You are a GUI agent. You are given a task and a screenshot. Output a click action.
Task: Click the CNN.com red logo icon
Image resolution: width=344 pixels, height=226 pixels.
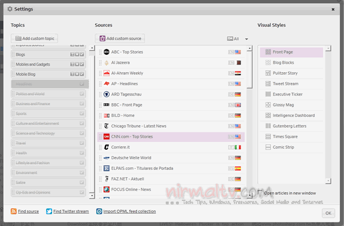(x=106, y=137)
